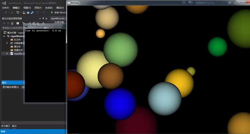Click the round icon next to home in Solution Explorer

pyautogui.click(x=18, y=23)
